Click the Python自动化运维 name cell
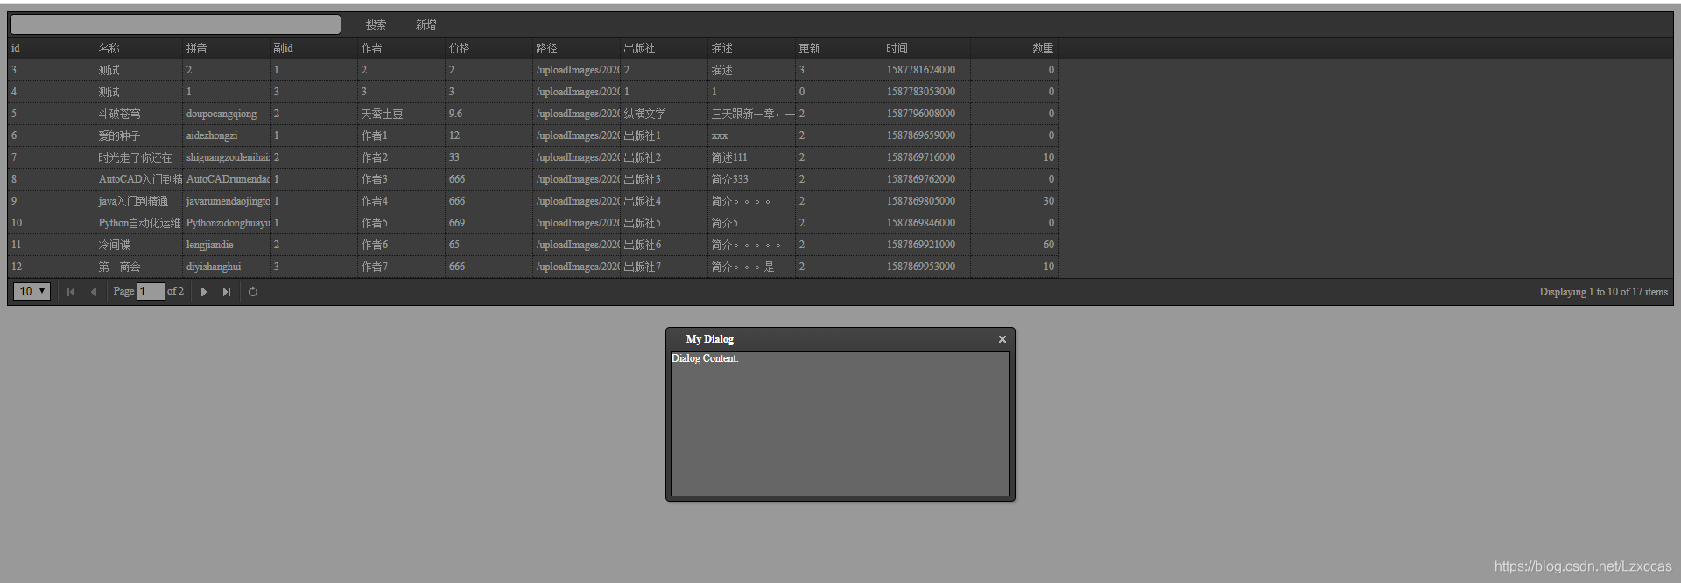 [138, 223]
